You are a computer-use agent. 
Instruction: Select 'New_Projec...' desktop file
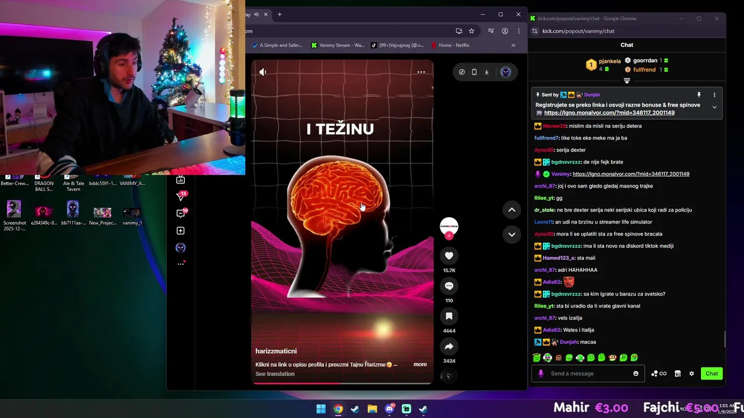point(102,216)
